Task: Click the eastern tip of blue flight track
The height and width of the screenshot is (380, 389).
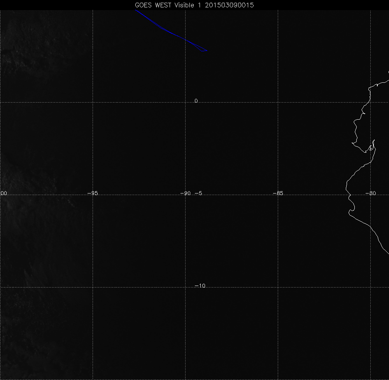Action: pyautogui.click(x=207, y=51)
